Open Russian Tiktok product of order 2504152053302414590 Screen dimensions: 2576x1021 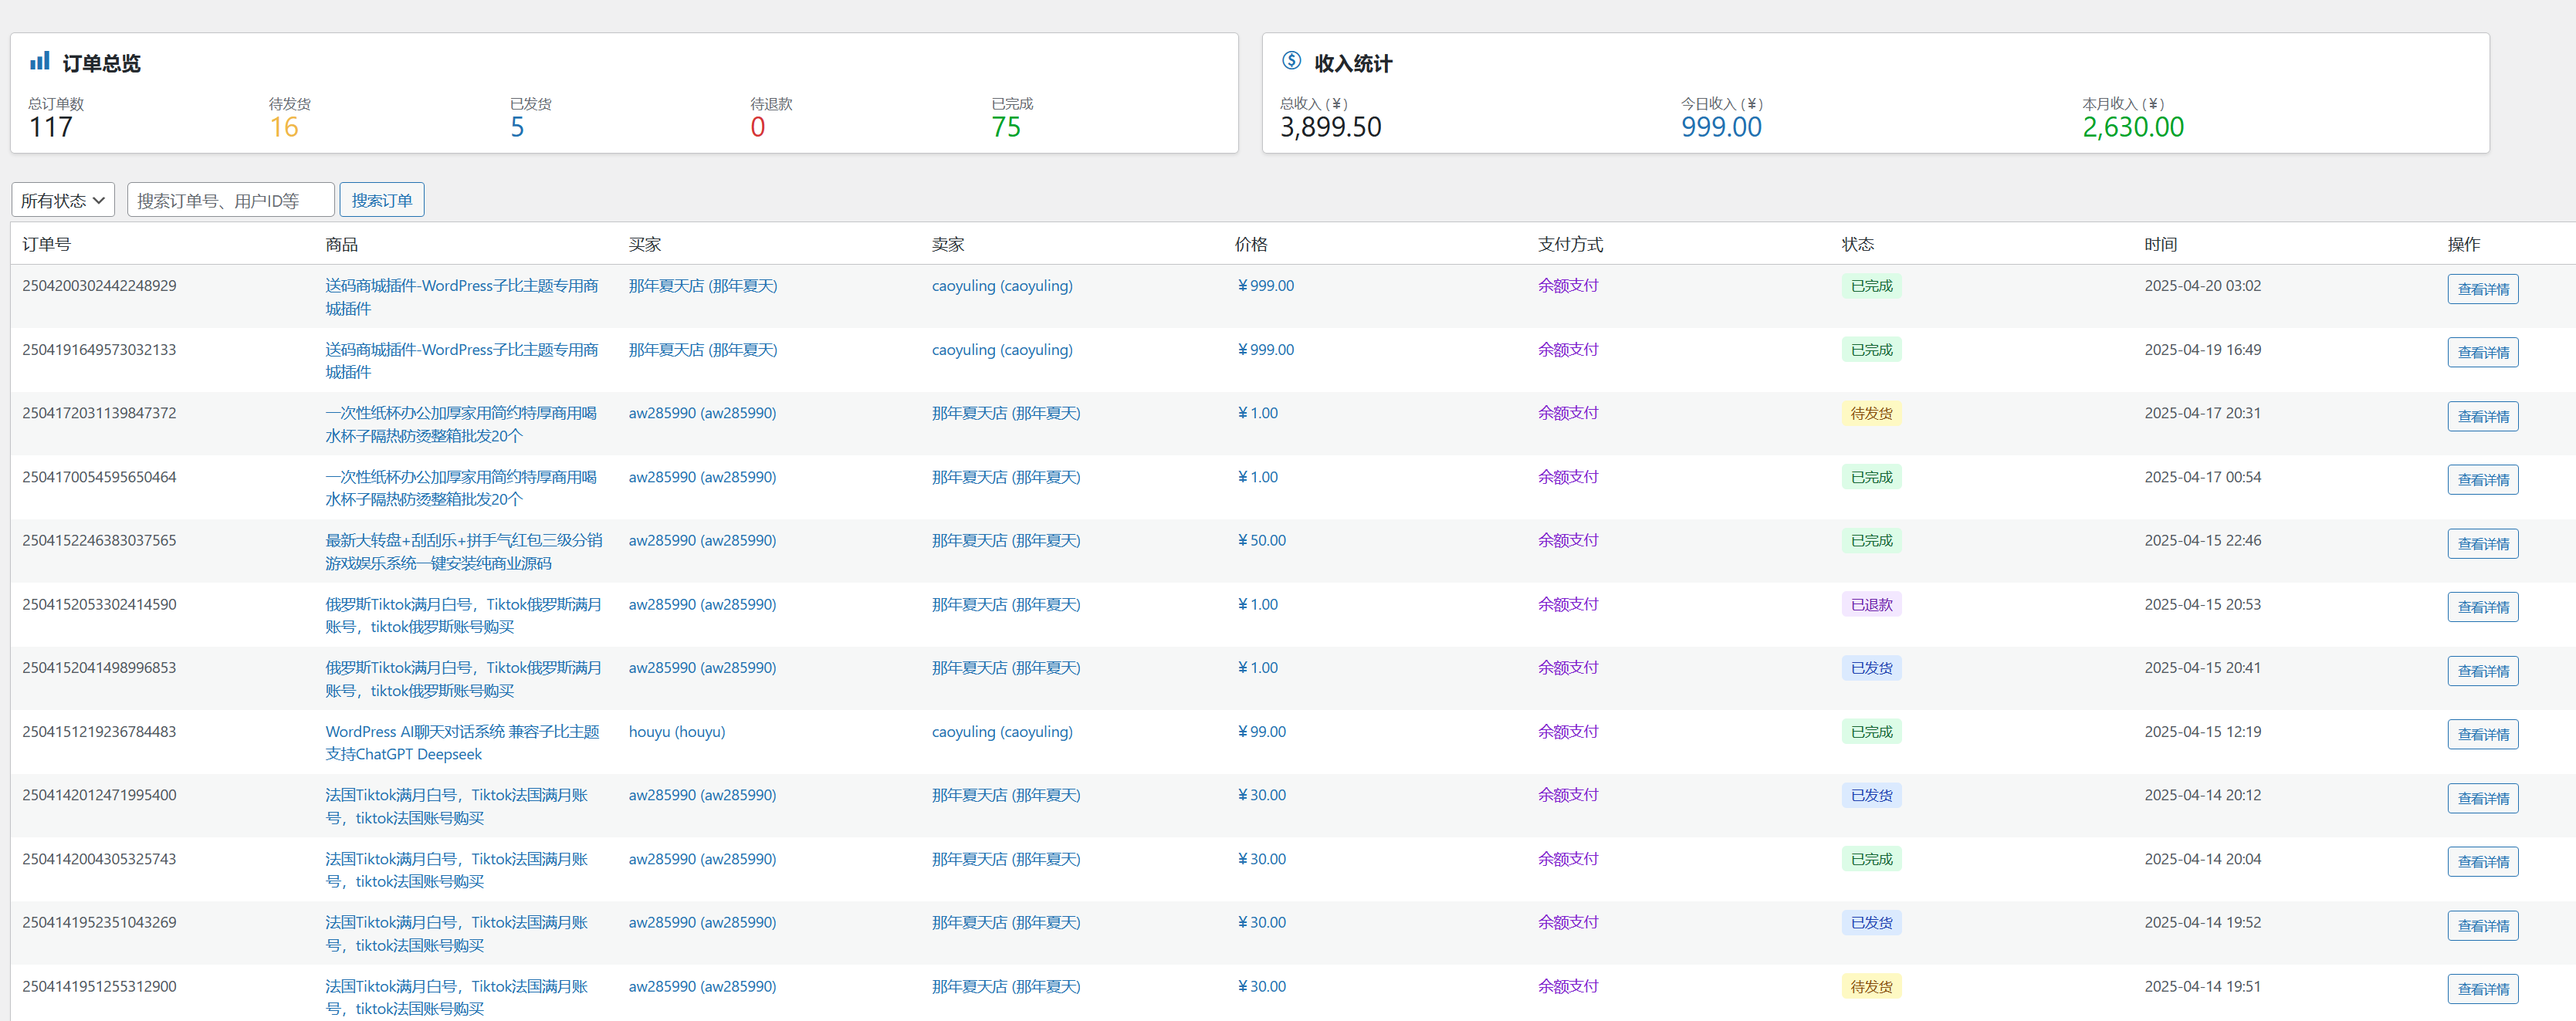(464, 615)
